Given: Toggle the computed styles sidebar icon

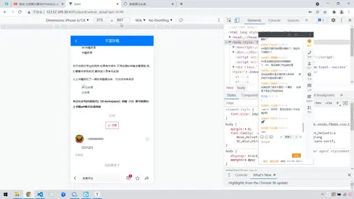Looking at the screenshot, I should click(x=345, y=103).
